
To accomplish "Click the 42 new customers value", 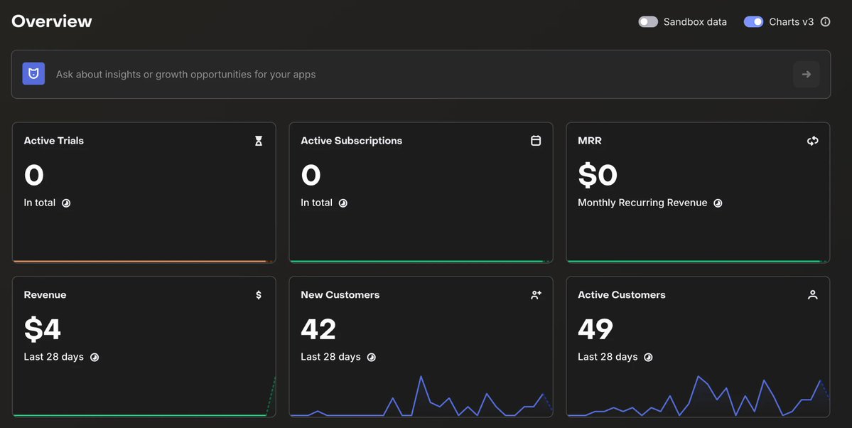I will 318,329.
